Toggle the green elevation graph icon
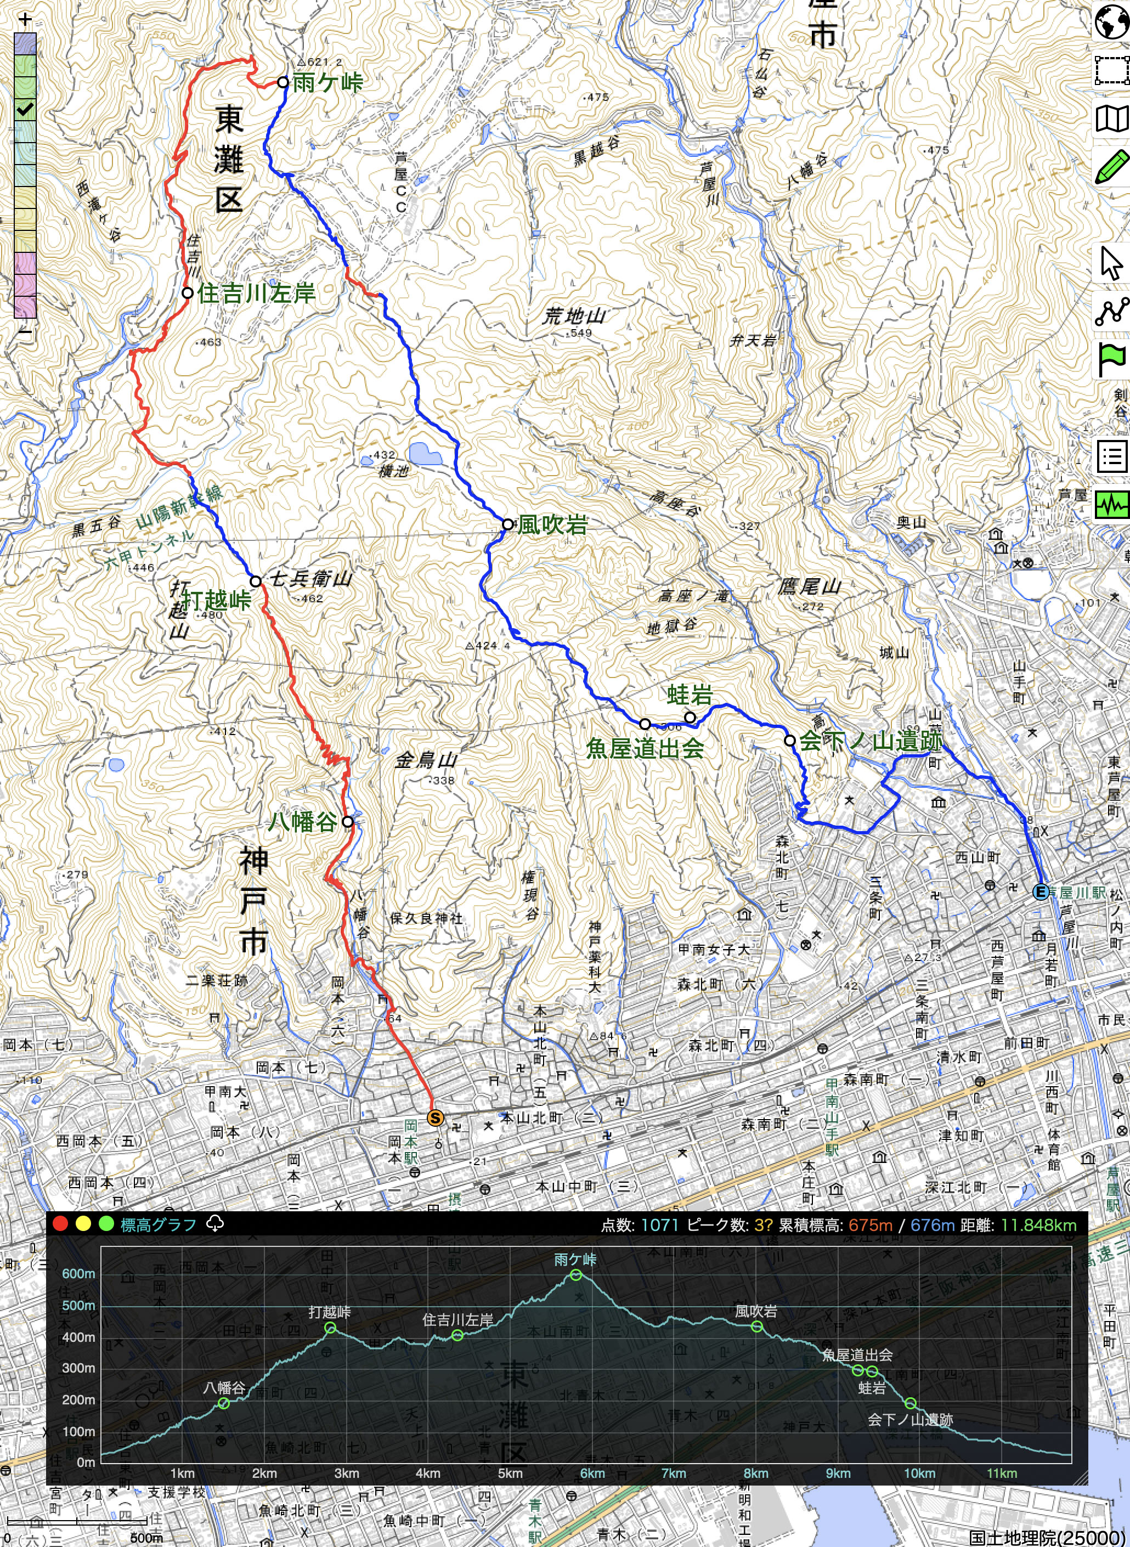Screen dimensions: 1130x1547 [x=1111, y=505]
